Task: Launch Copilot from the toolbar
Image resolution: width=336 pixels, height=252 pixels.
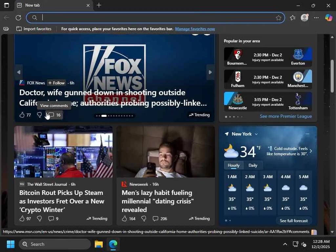Action: (x=328, y=18)
